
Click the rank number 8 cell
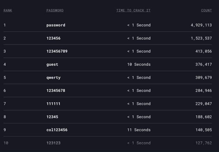(5, 117)
